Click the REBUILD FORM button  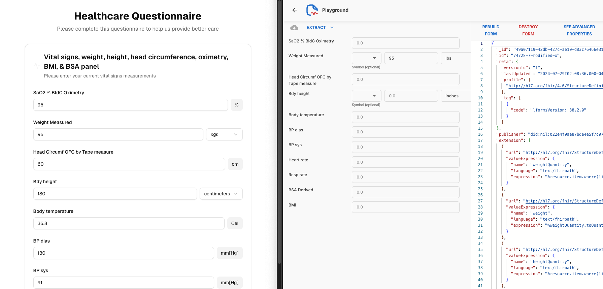491,30
